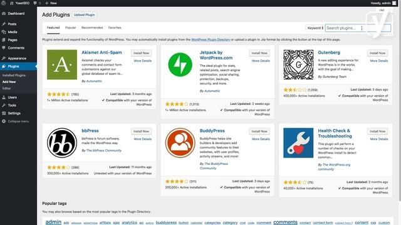This screenshot has width=401, height=225.
Task: Open More Details for Gutenberg
Action: (379, 61)
